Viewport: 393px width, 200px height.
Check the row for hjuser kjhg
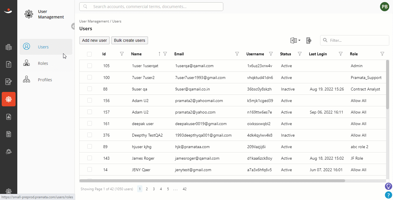[90, 146]
